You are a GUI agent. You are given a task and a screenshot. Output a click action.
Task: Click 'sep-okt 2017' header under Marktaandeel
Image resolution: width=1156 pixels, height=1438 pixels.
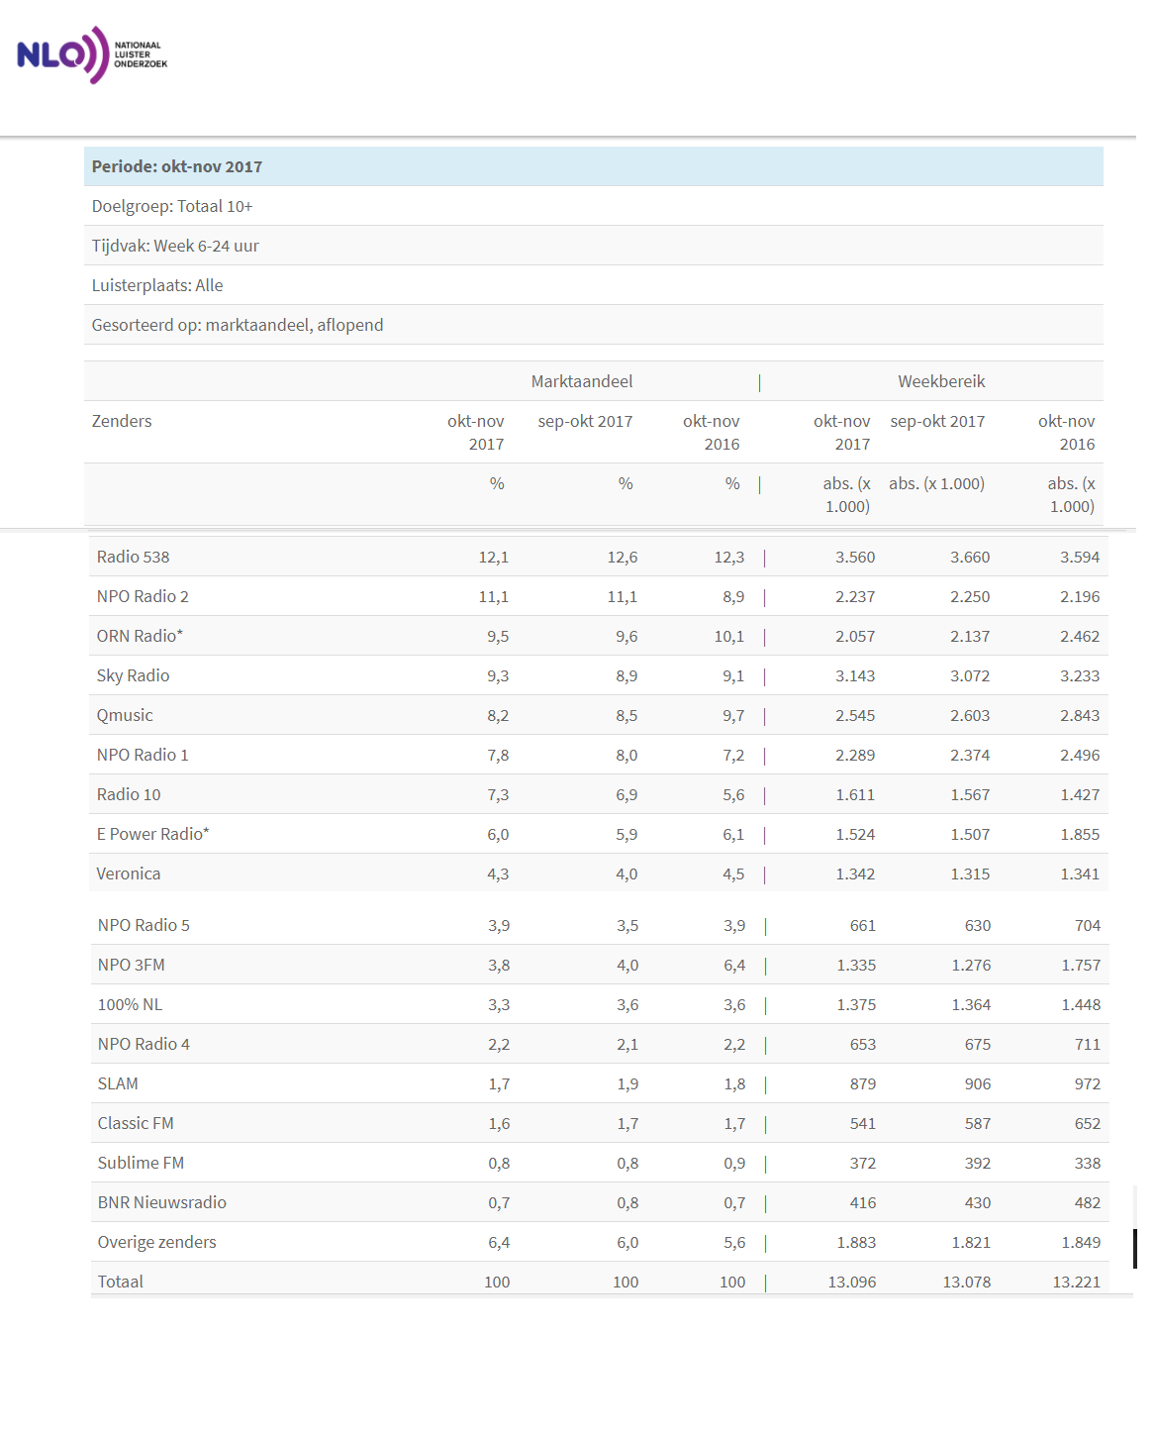click(x=585, y=421)
